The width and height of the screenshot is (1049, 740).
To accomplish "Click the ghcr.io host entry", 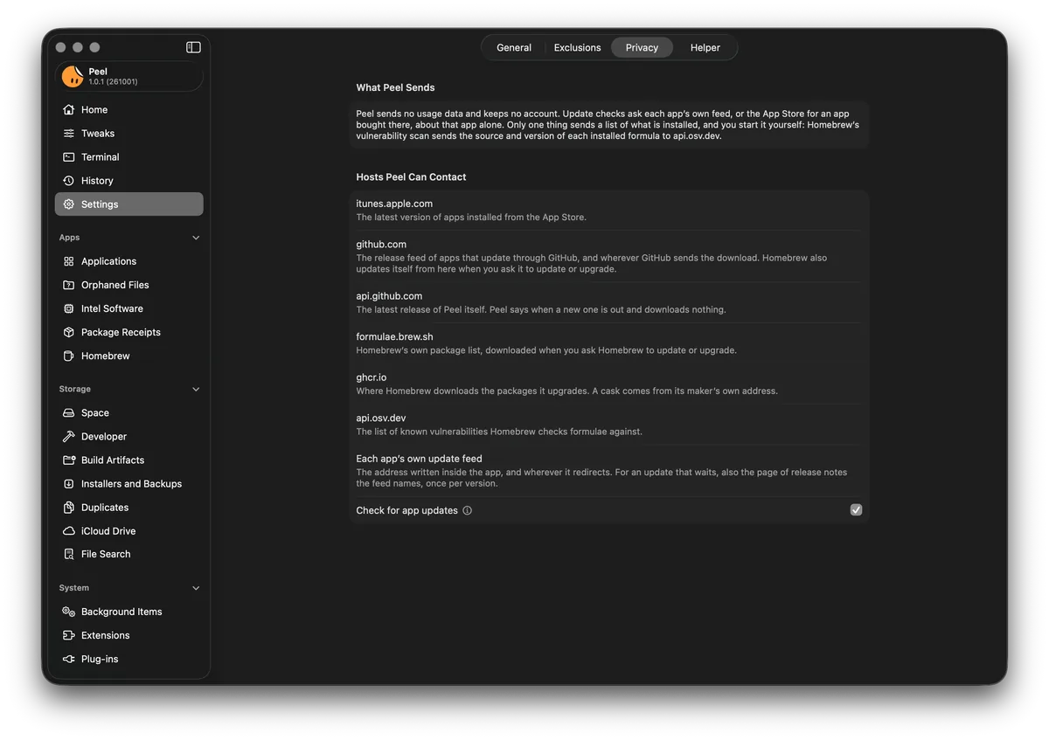I will (608, 384).
